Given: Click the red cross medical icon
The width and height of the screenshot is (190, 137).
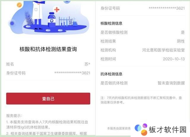Looking at the screenshot, I should tap(57, 9).
